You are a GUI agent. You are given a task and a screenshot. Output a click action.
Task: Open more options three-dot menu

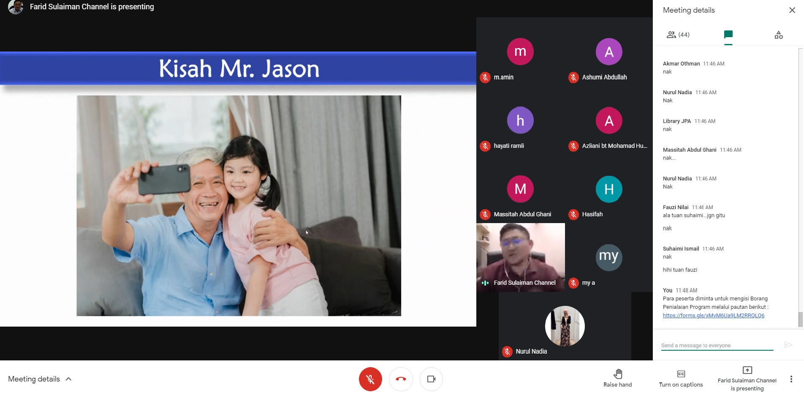point(791,379)
